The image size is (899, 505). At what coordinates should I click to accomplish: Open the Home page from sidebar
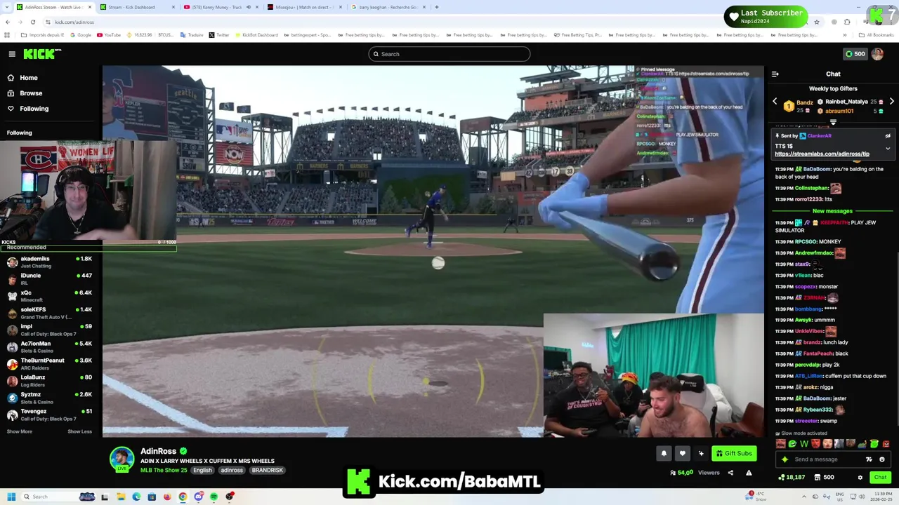(x=22, y=78)
